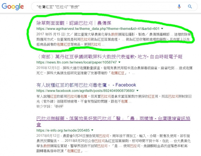201x156 pixels.
Task: Open result 萬丹紅豆爭議網戰屏科大教授代表道歉
Action: (109, 57)
